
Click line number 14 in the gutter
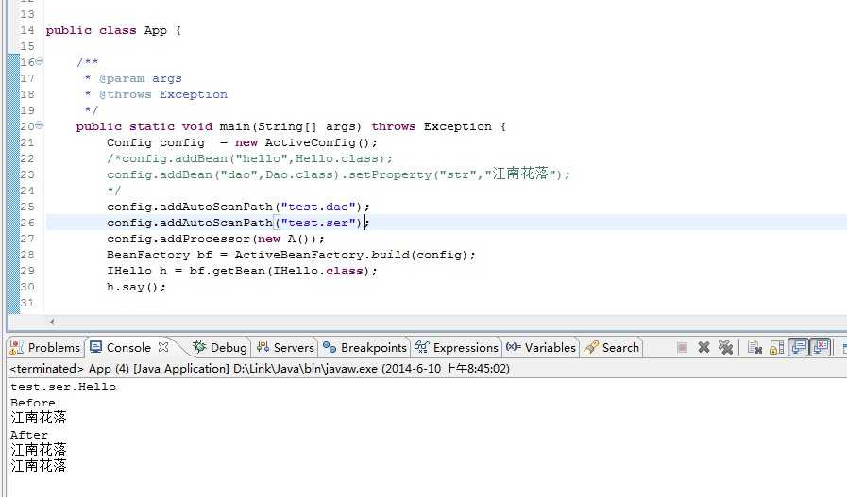pos(27,30)
